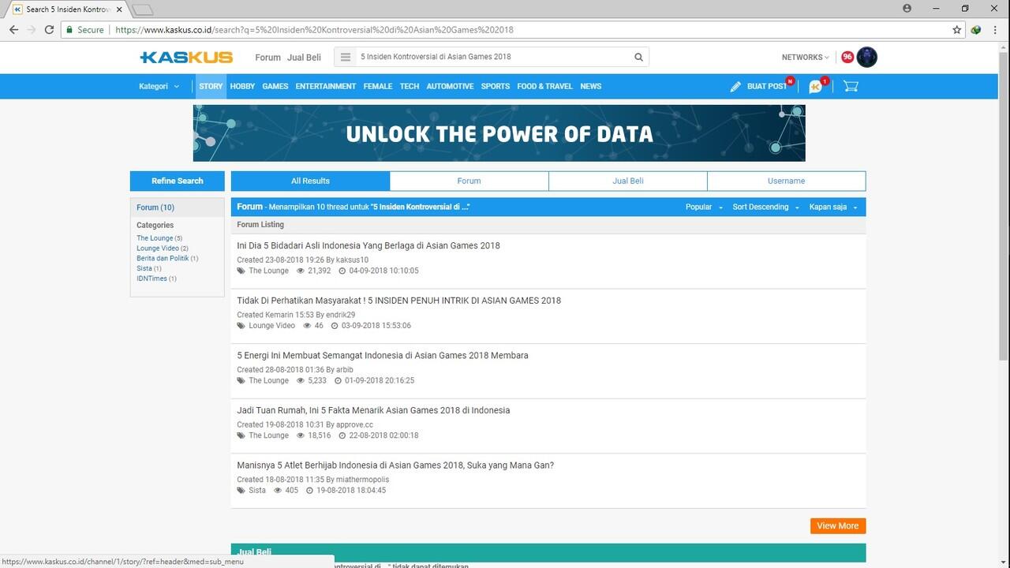Screen dimensions: 1010x568
Task: Open Sista tag under miathermopolis thread
Action: [257, 491]
